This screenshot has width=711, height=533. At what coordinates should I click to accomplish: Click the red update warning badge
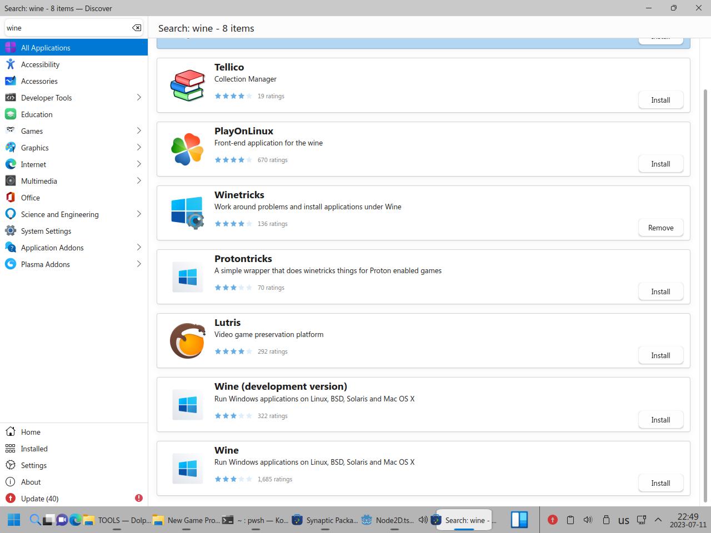[x=139, y=498]
